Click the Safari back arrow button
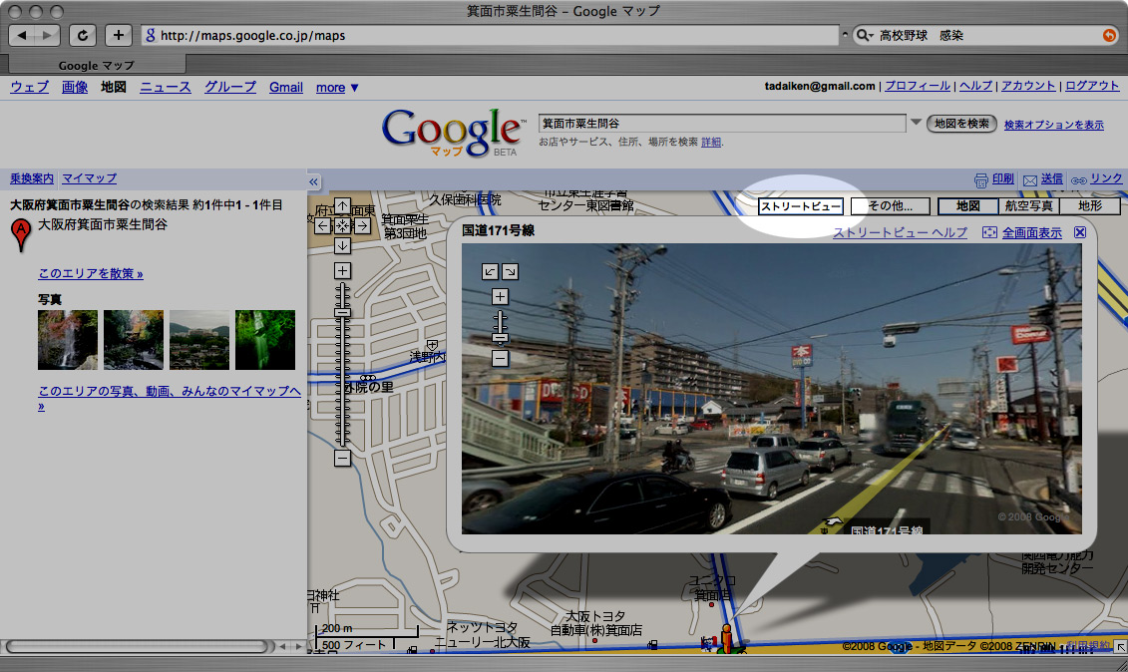The image size is (1128, 672). click(23, 35)
